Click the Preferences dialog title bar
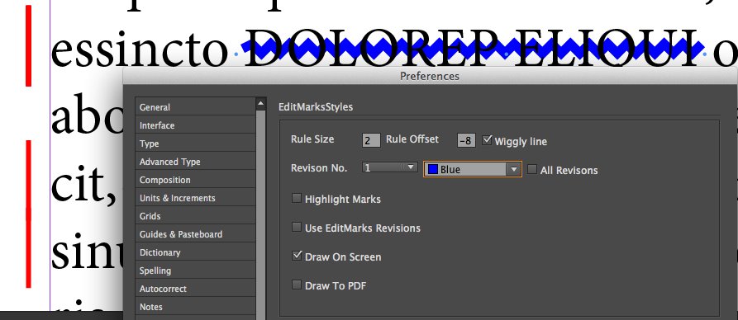The width and height of the screenshot is (738, 320). tap(430, 76)
